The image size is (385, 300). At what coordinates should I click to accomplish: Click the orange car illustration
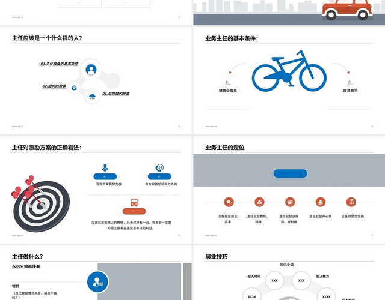point(347,10)
